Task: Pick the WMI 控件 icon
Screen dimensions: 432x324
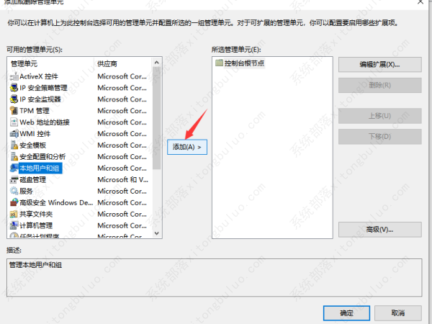Action: click(x=14, y=133)
